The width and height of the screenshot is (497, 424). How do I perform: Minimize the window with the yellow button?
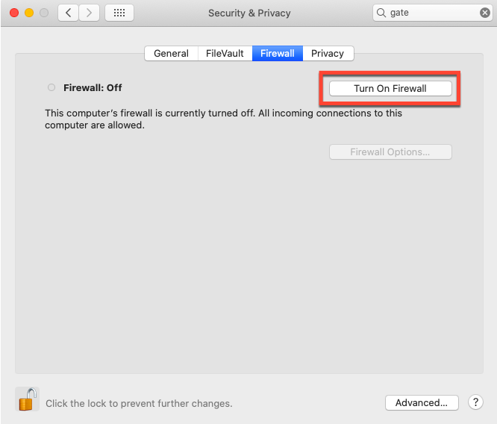point(29,13)
